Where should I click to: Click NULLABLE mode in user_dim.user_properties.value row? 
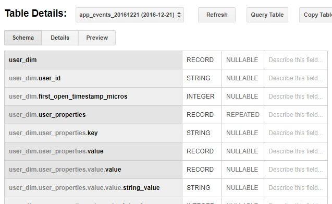(x=242, y=151)
